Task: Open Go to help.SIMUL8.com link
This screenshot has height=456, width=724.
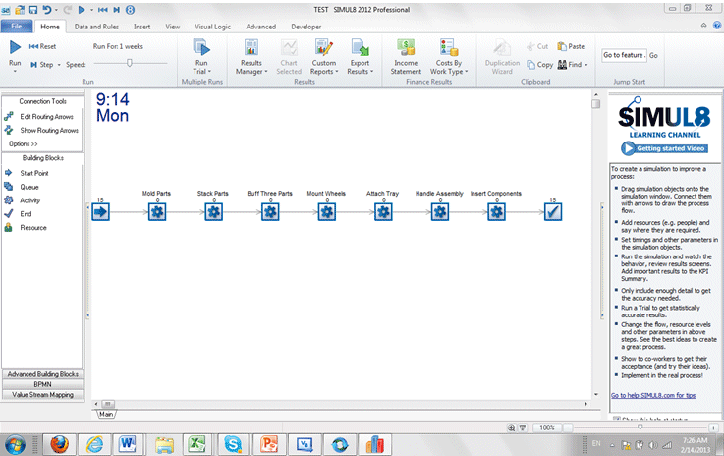Action: point(653,395)
